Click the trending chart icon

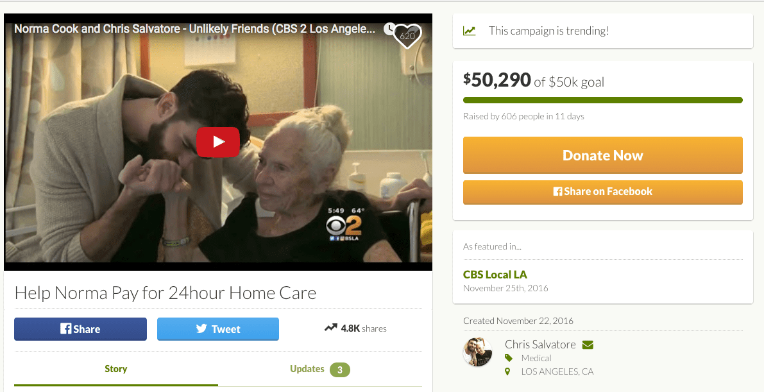[469, 31]
